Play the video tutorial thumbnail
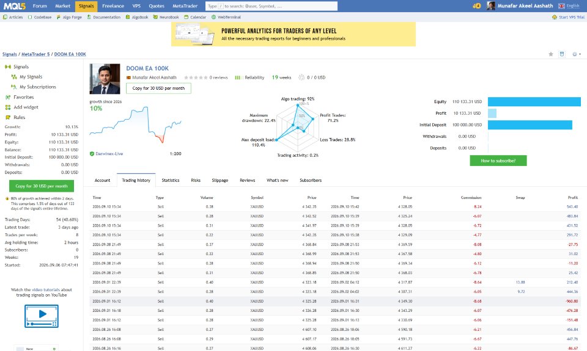 tap(42, 316)
